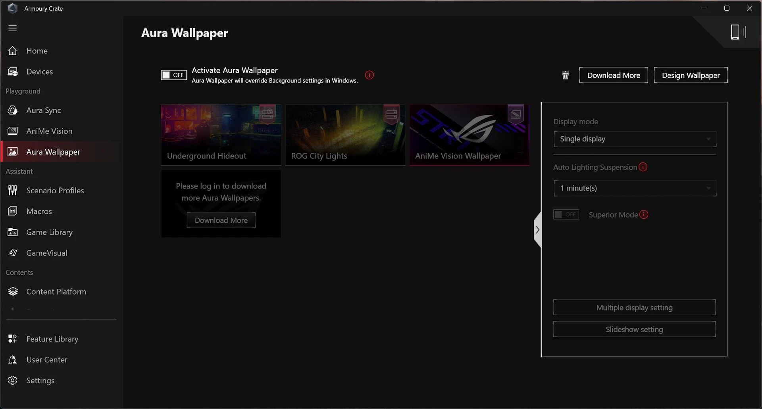Open Content Platform label

coord(56,292)
